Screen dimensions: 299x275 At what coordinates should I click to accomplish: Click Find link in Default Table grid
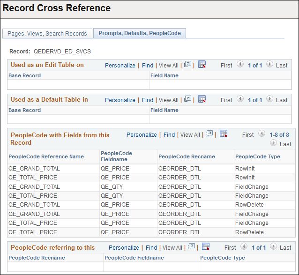[x=148, y=100]
